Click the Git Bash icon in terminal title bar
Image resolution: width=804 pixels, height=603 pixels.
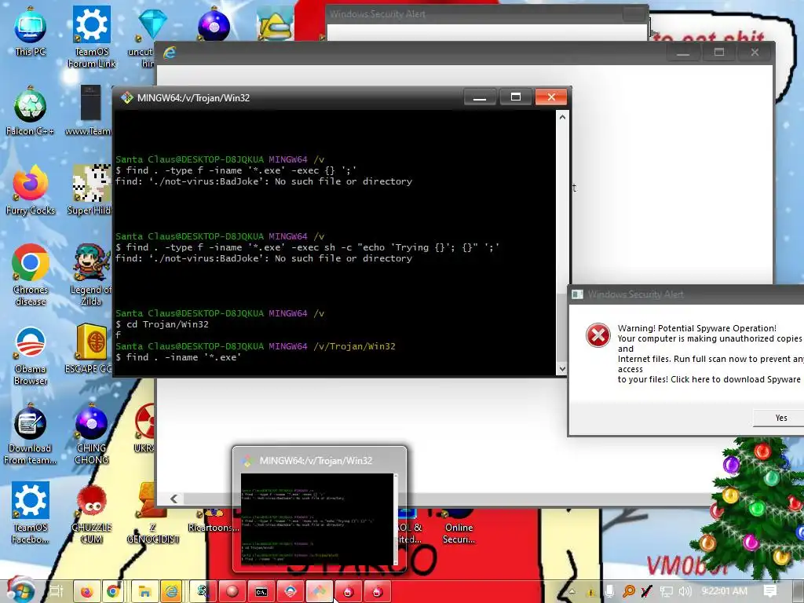point(126,97)
